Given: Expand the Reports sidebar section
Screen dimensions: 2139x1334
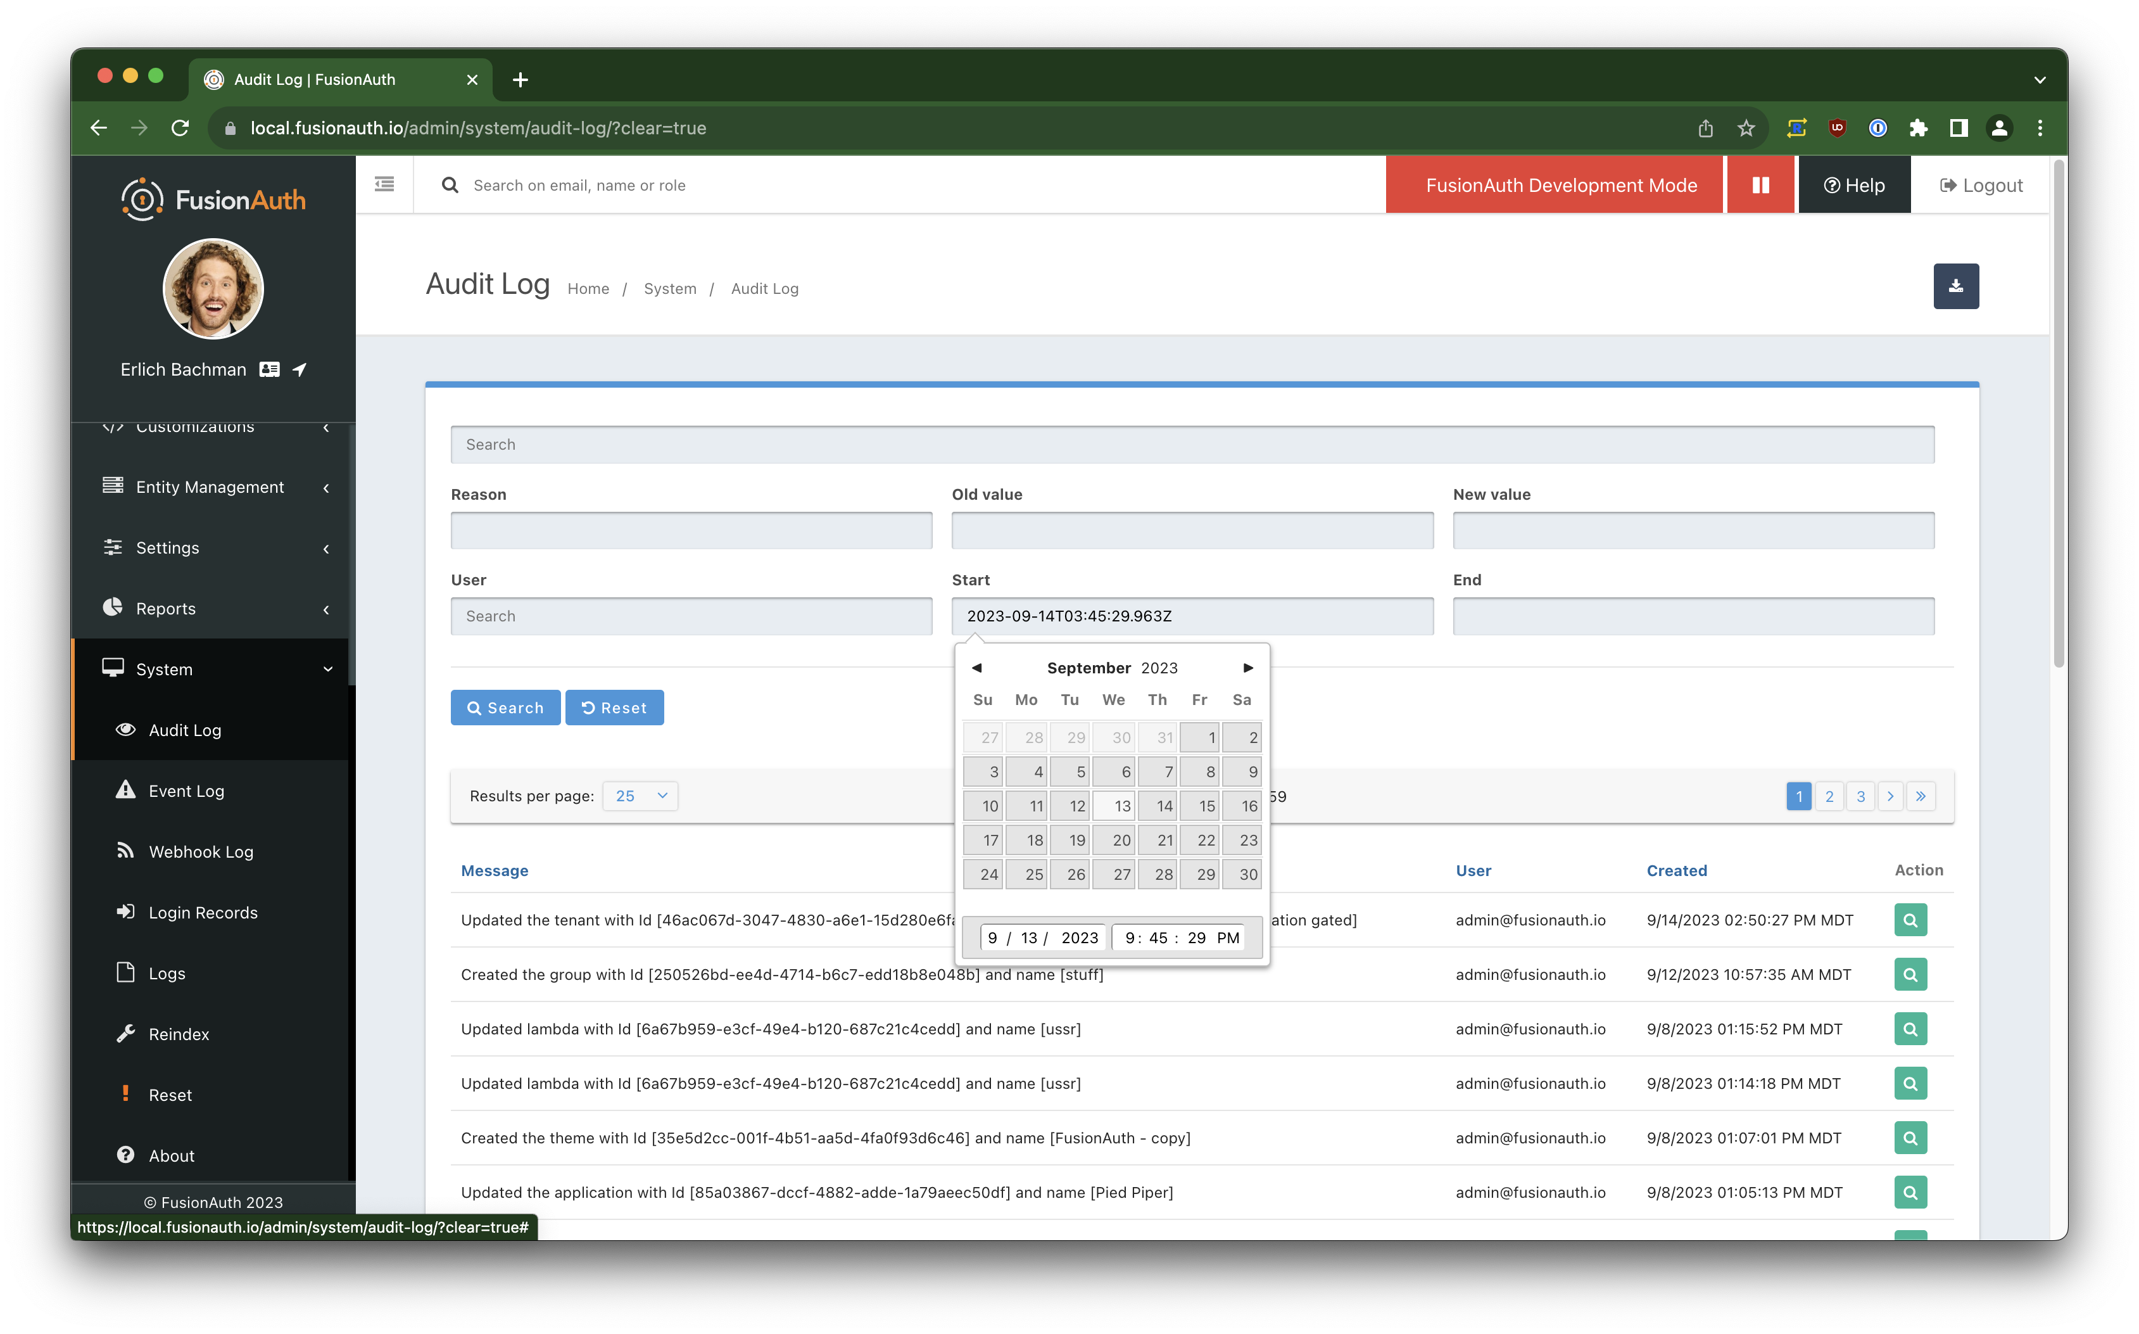Looking at the screenshot, I should [165, 608].
